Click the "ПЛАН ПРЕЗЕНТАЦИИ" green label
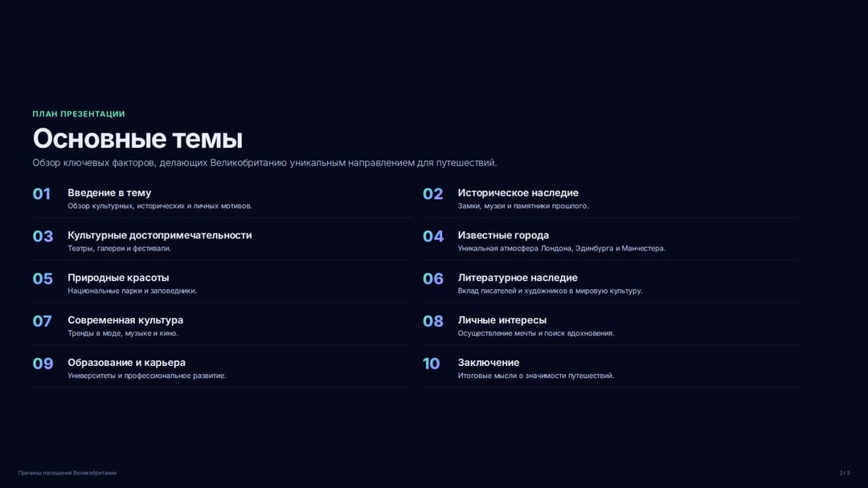Screen dimensions: 868x488 point(79,114)
